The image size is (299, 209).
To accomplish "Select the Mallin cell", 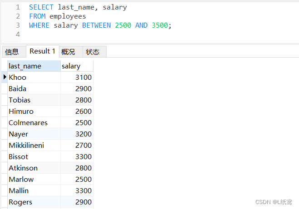I will point(34,190).
